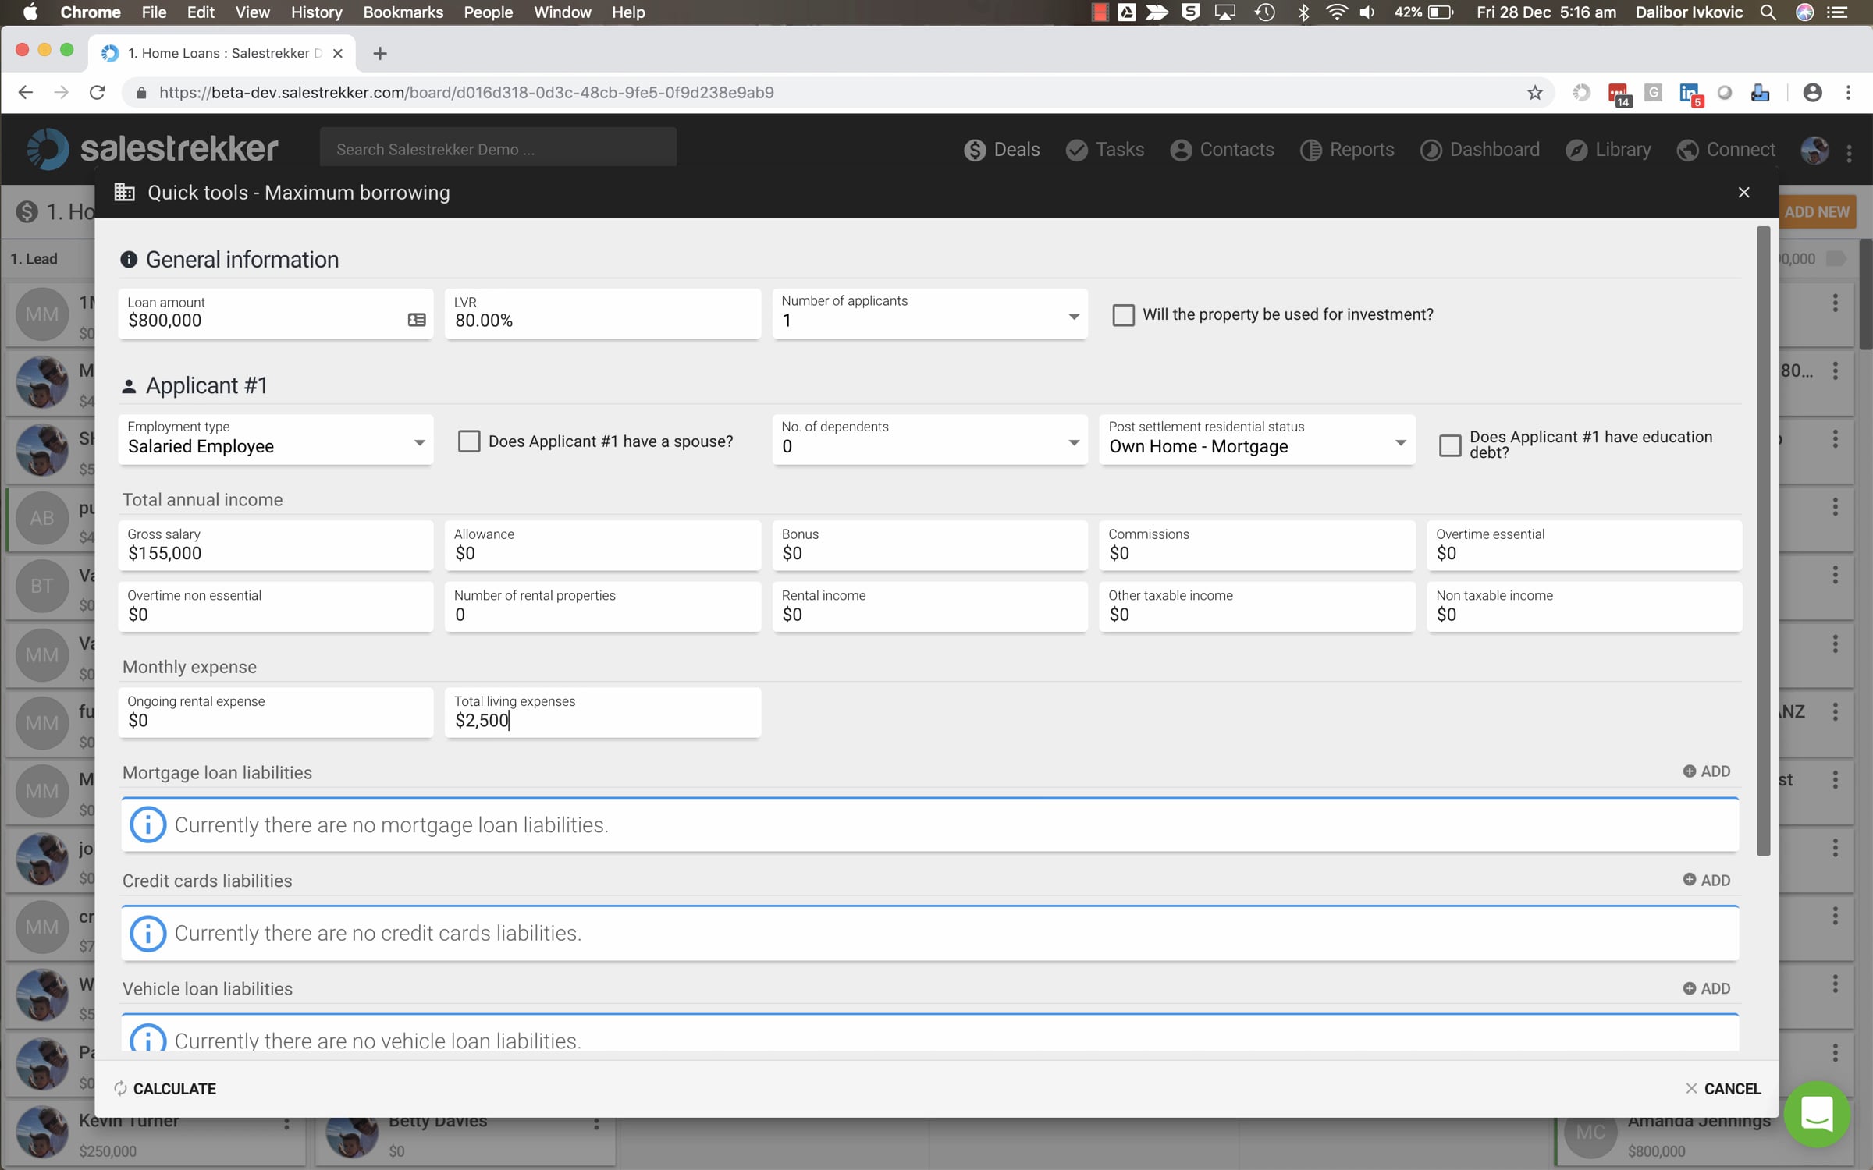Screen dimensions: 1873x1170
Task: Click the CALCULATE button
Action: pyautogui.click(x=165, y=1088)
